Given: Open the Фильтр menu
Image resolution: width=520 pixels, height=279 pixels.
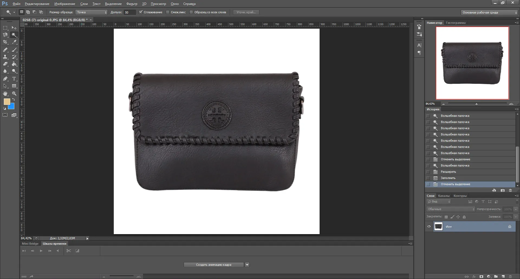Looking at the screenshot, I should 132,4.
